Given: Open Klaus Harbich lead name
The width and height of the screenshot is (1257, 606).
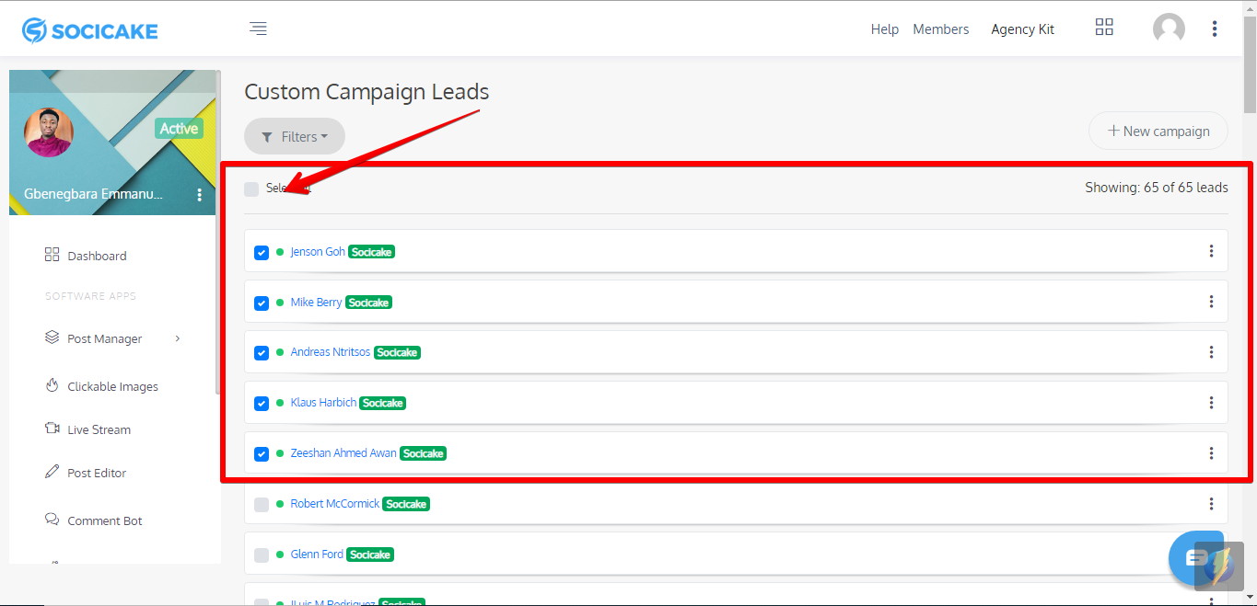Looking at the screenshot, I should (x=323, y=403).
